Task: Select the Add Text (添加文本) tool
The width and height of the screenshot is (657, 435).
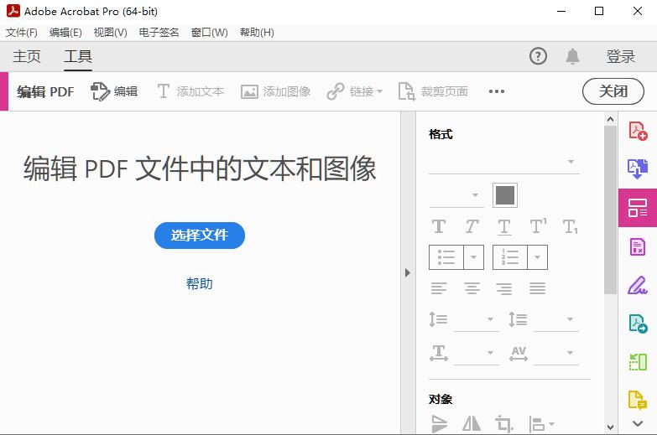Action: pyautogui.click(x=190, y=91)
